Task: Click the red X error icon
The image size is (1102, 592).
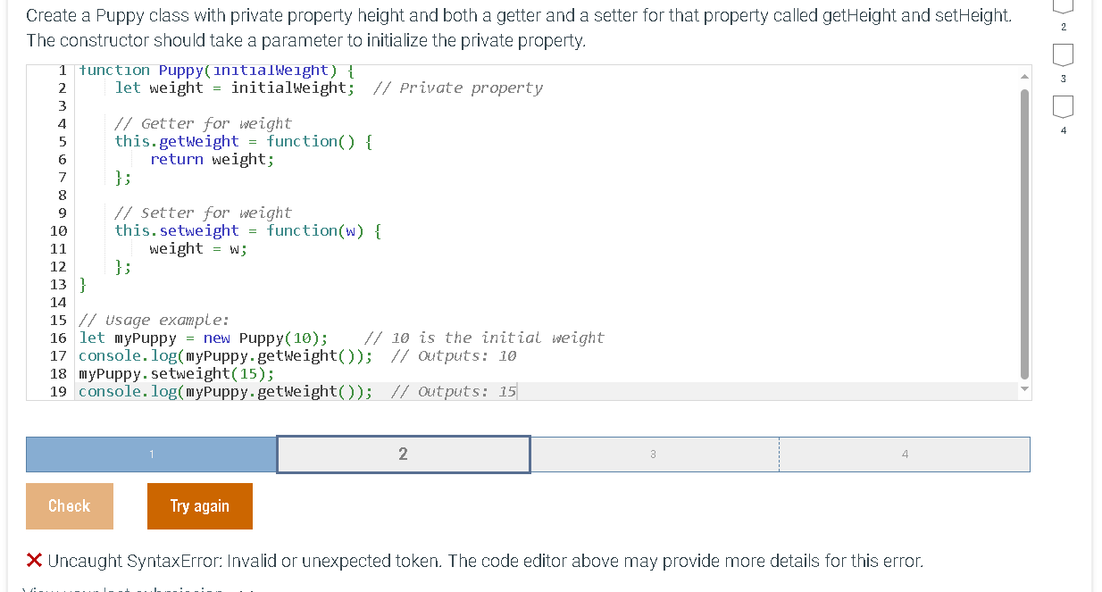Action: [35, 561]
